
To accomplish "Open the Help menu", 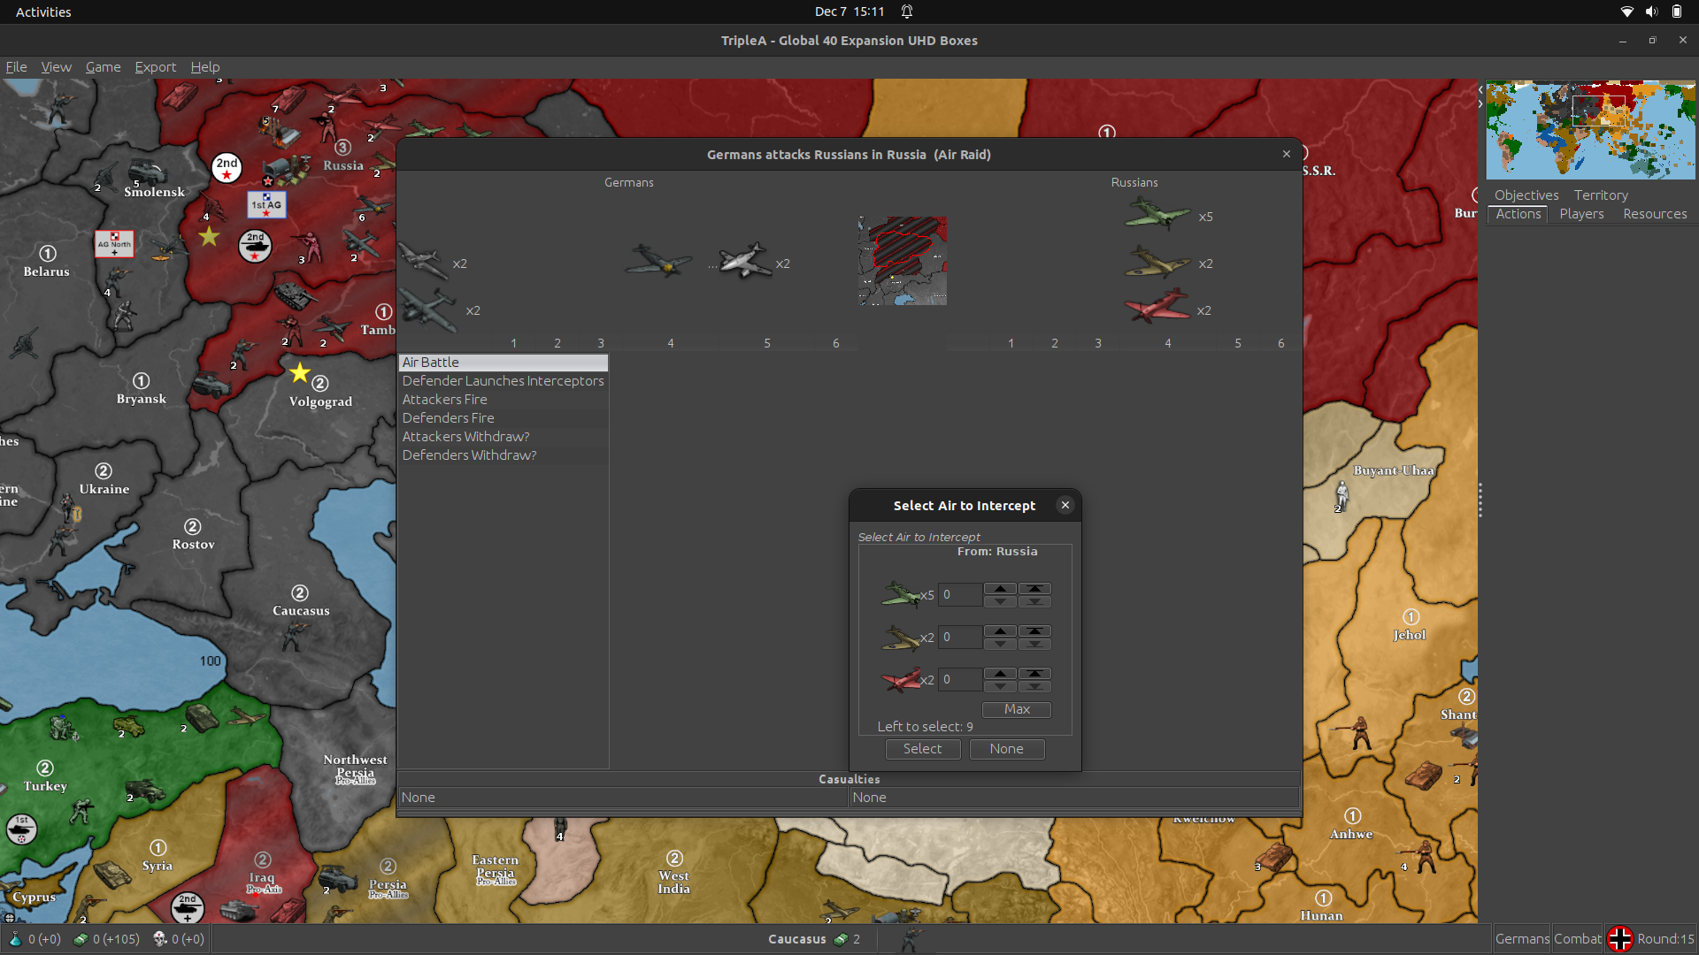I will (204, 67).
